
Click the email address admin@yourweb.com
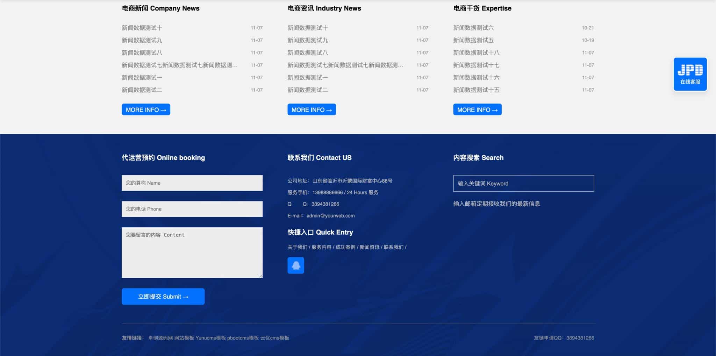click(330, 216)
